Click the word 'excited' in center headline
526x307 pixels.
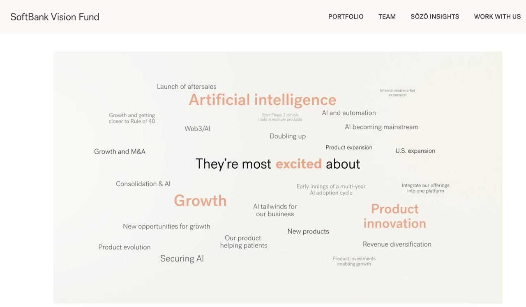[299, 164]
